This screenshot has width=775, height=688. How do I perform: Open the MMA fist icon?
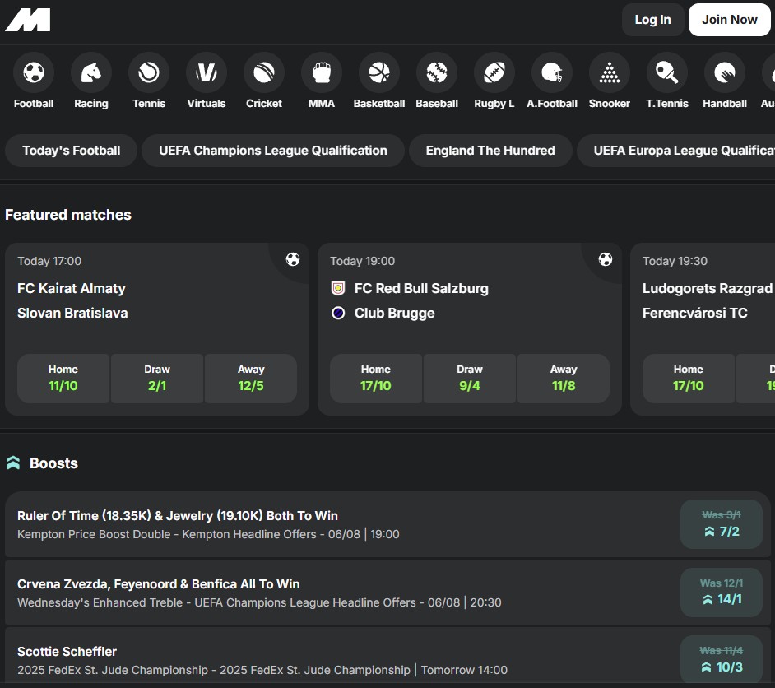(x=321, y=72)
